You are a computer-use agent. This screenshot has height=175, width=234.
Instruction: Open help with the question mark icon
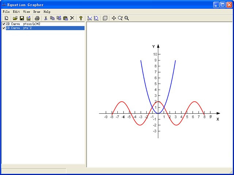click(81, 18)
